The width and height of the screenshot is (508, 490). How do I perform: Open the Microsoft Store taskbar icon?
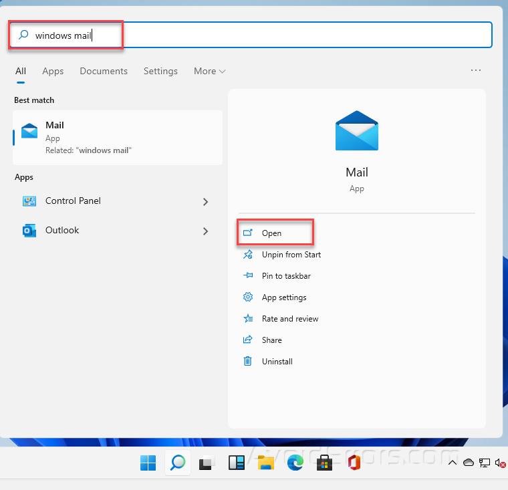[325, 463]
